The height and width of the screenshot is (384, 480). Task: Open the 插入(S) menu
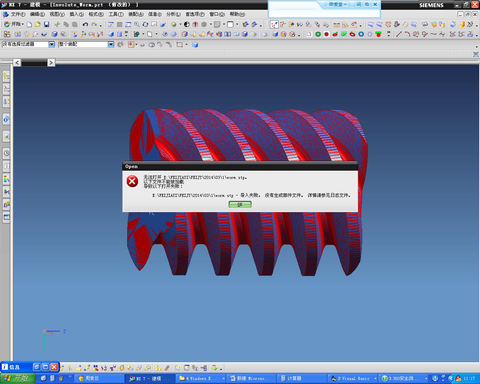click(76, 14)
